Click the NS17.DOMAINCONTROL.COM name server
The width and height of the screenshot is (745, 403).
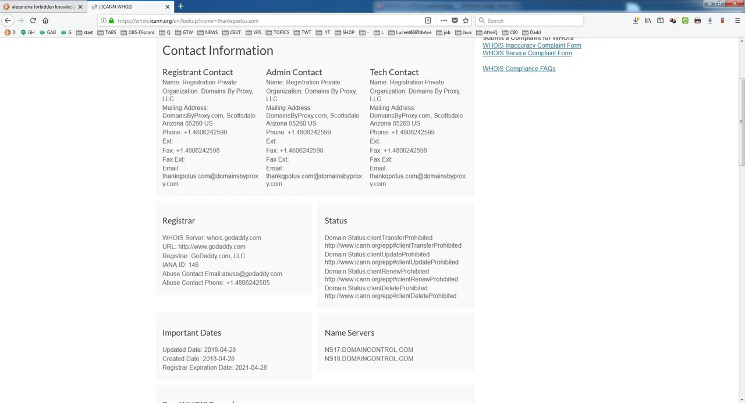coord(369,349)
